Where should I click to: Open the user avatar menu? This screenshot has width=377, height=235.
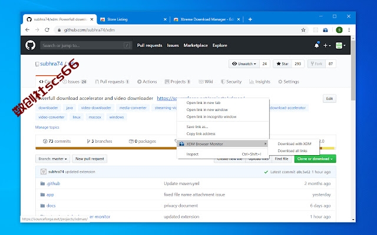coord(340,45)
